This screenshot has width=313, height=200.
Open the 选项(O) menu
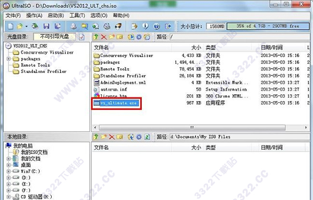coord(99,16)
